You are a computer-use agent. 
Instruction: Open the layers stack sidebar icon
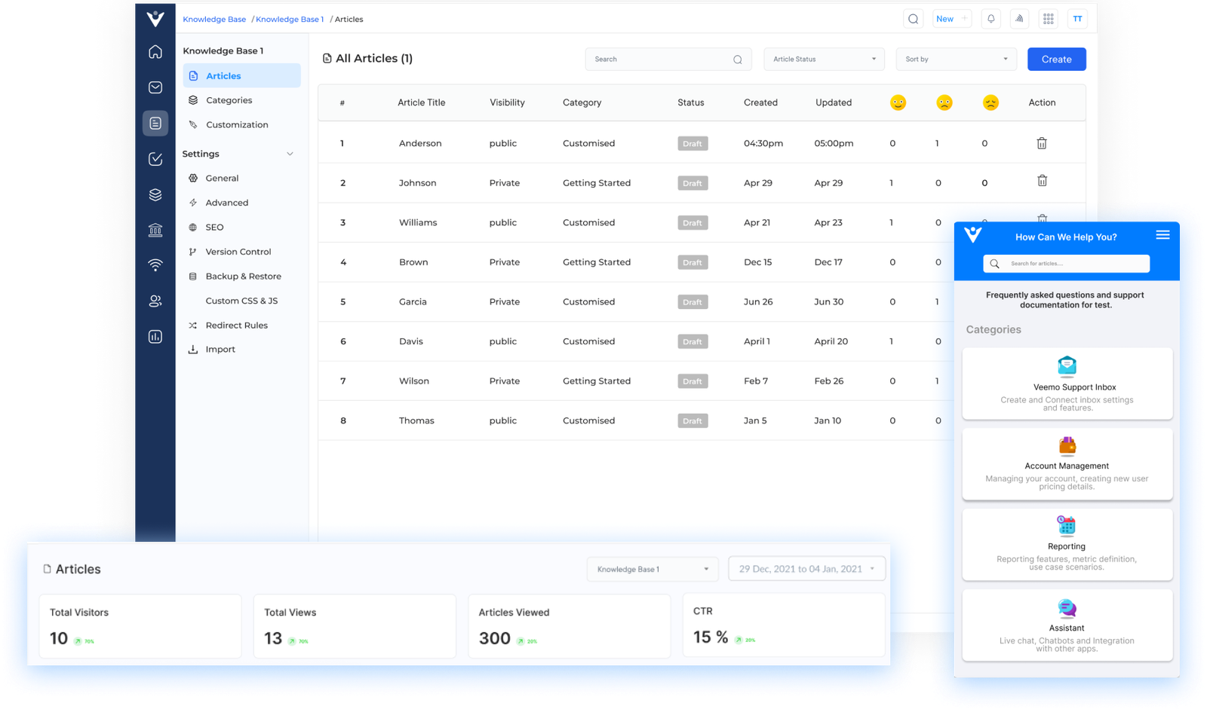click(x=155, y=194)
